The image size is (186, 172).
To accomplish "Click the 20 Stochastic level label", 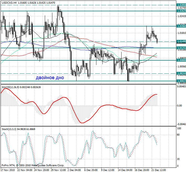I will pyautogui.click(x=178, y=159).
